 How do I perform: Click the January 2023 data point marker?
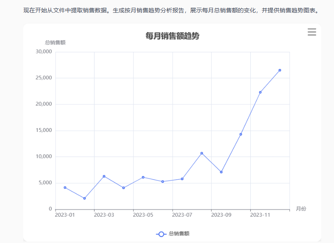click(x=65, y=188)
